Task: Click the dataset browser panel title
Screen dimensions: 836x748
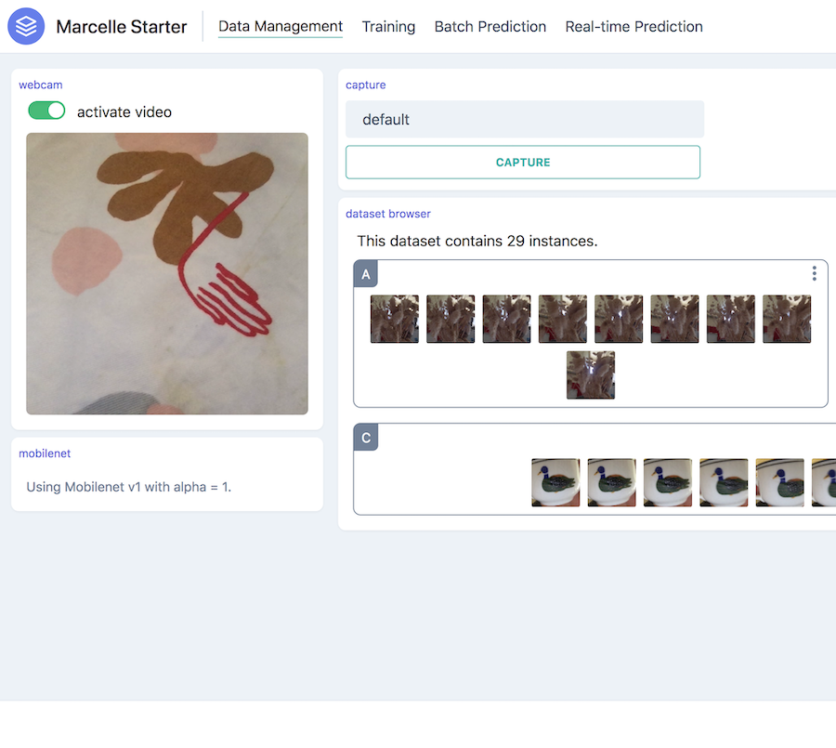Action: tap(388, 214)
